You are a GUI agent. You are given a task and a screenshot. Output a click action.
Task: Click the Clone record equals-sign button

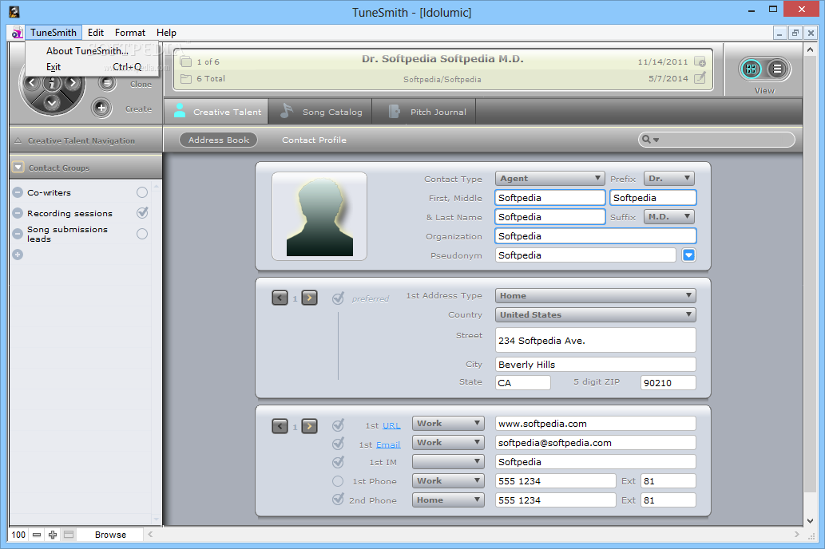coord(107,82)
